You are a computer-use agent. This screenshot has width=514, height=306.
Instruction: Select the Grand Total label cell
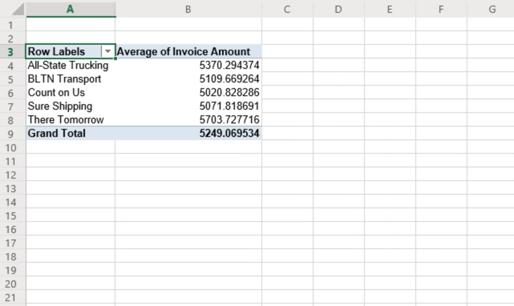click(x=71, y=133)
